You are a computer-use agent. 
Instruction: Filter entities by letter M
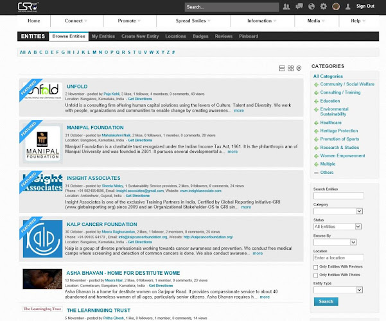click(x=94, y=52)
